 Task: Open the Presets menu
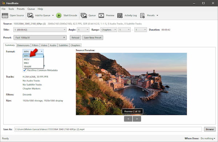[21, 9]
